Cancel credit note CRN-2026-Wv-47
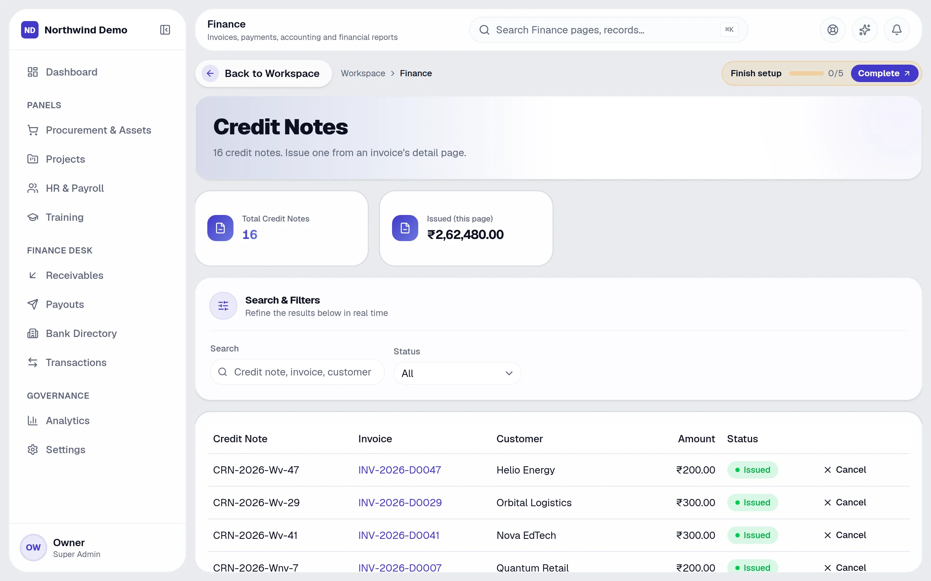The image size is (931, 581). point(845,470)
